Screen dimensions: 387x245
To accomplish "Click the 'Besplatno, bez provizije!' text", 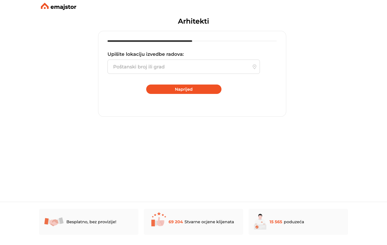I will pos(91,222).
